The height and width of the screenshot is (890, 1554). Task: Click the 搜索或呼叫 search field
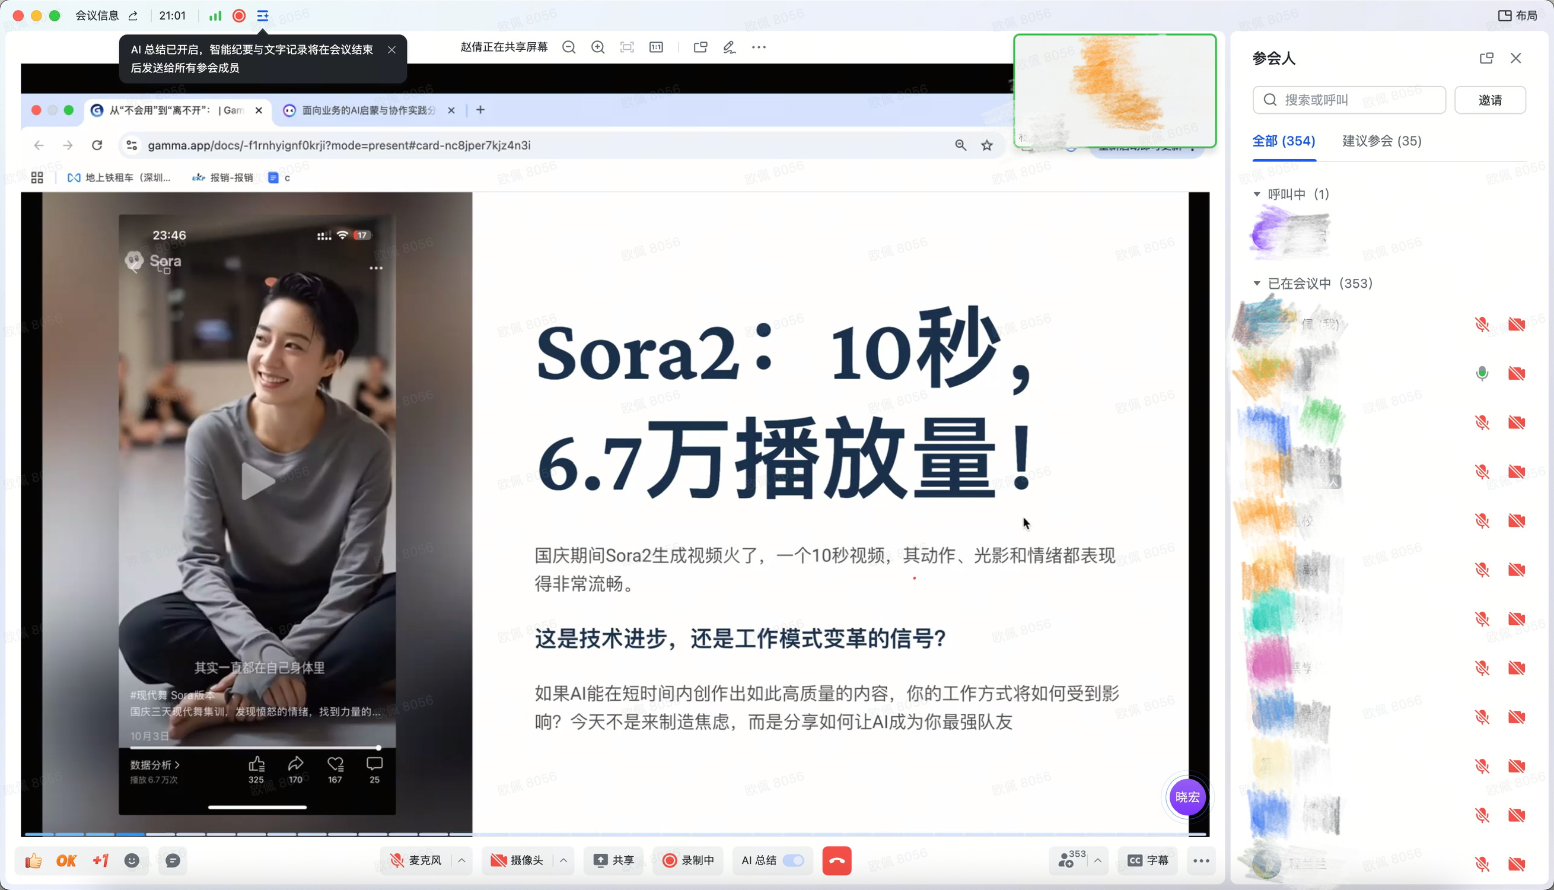tap(1356, 100)
